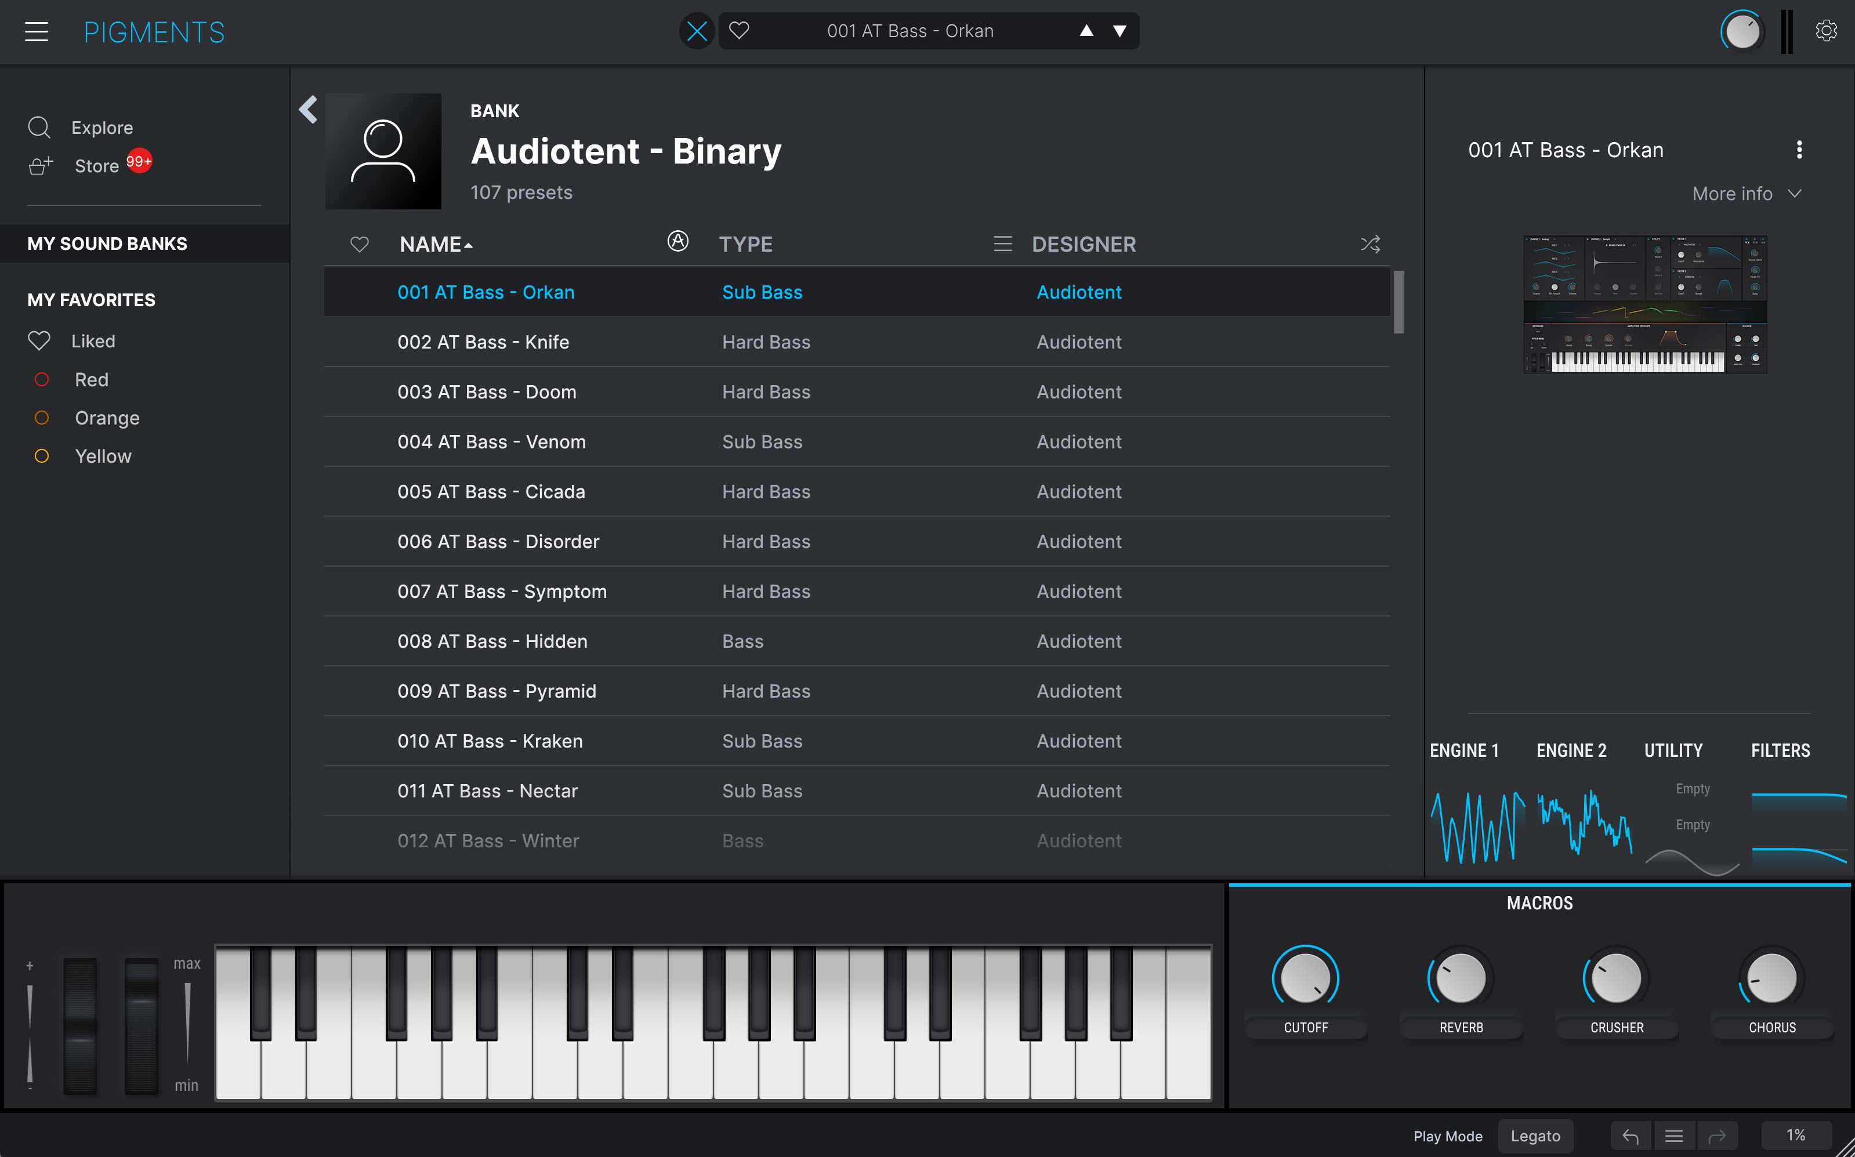Toggle the Arturia featured filter icon
Screen dimensions: 1855x1157
pos(677,242)
